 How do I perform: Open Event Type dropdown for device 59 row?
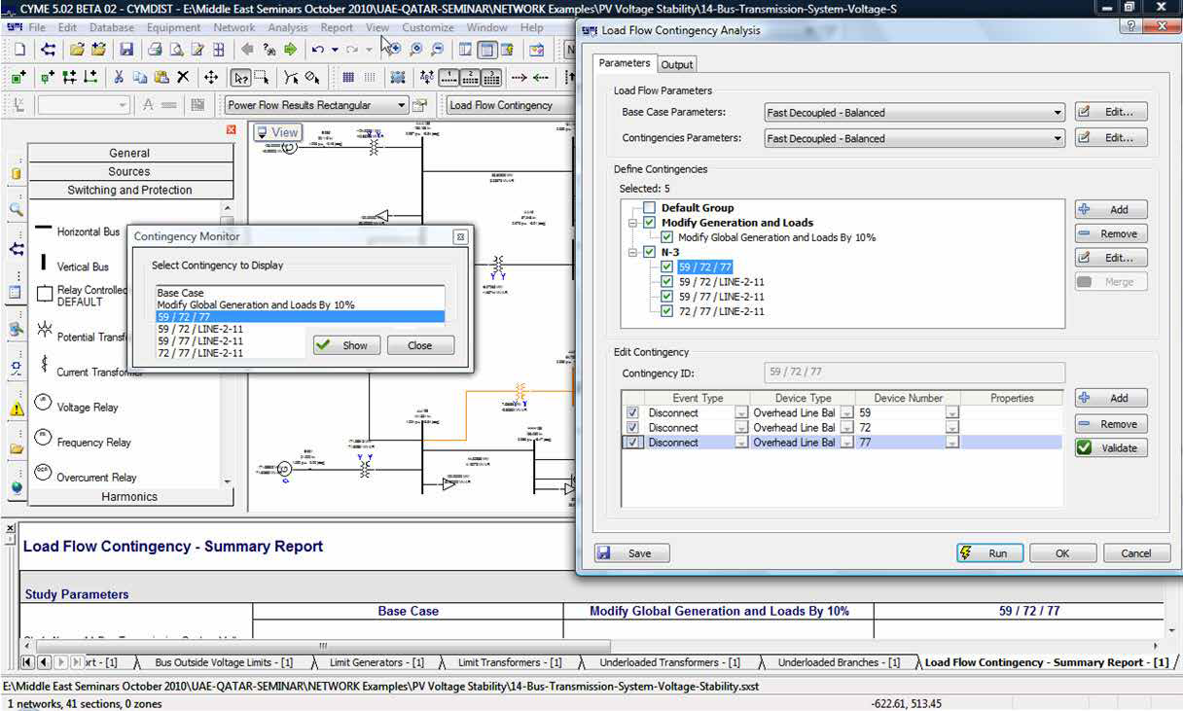(x=741, y=413)
